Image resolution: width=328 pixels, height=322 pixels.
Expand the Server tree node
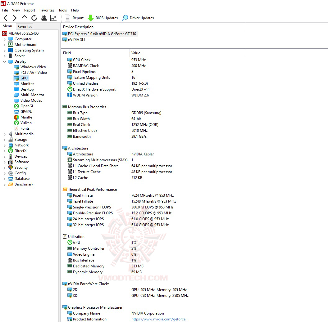[4, 56]
